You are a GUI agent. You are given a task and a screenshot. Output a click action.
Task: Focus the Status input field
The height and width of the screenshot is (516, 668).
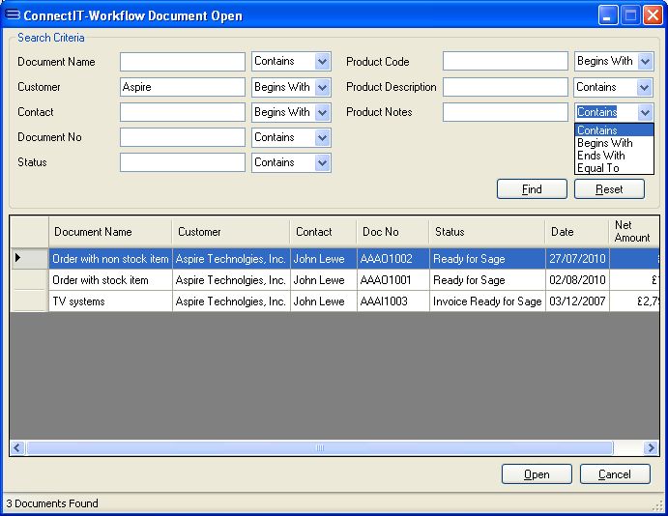pyautogui.click(x=183, y=162)
